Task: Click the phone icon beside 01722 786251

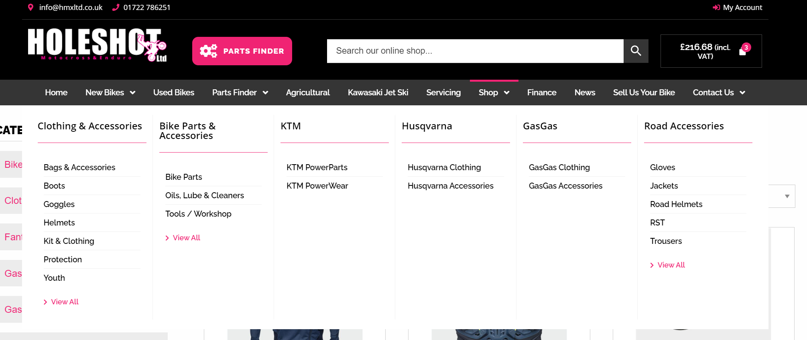Action: click(116, 7)
